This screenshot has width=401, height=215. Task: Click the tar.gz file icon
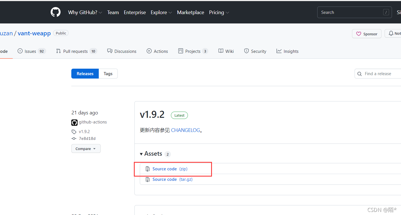pos(147,179)
